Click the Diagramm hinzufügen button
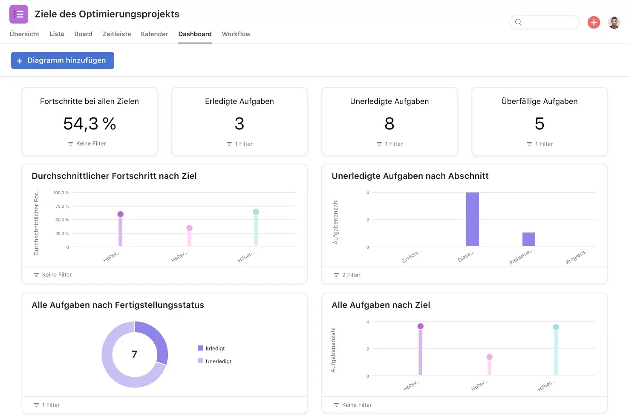 (x=63, y=60)
